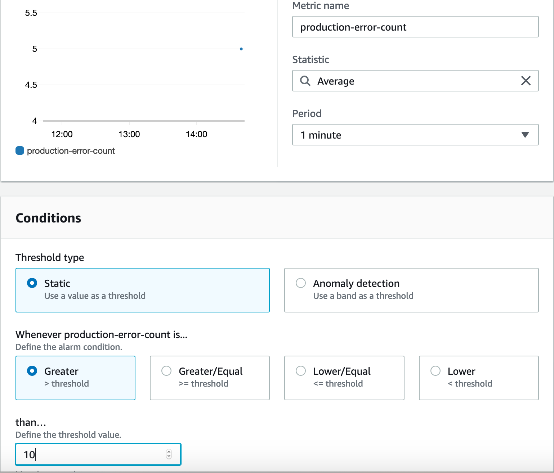Click the 14:00 time axis label
This screenshot has height=473, width=554.
[x=196, y=134]
